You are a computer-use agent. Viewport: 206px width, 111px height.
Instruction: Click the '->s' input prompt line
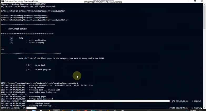click(x=3, y=49)
